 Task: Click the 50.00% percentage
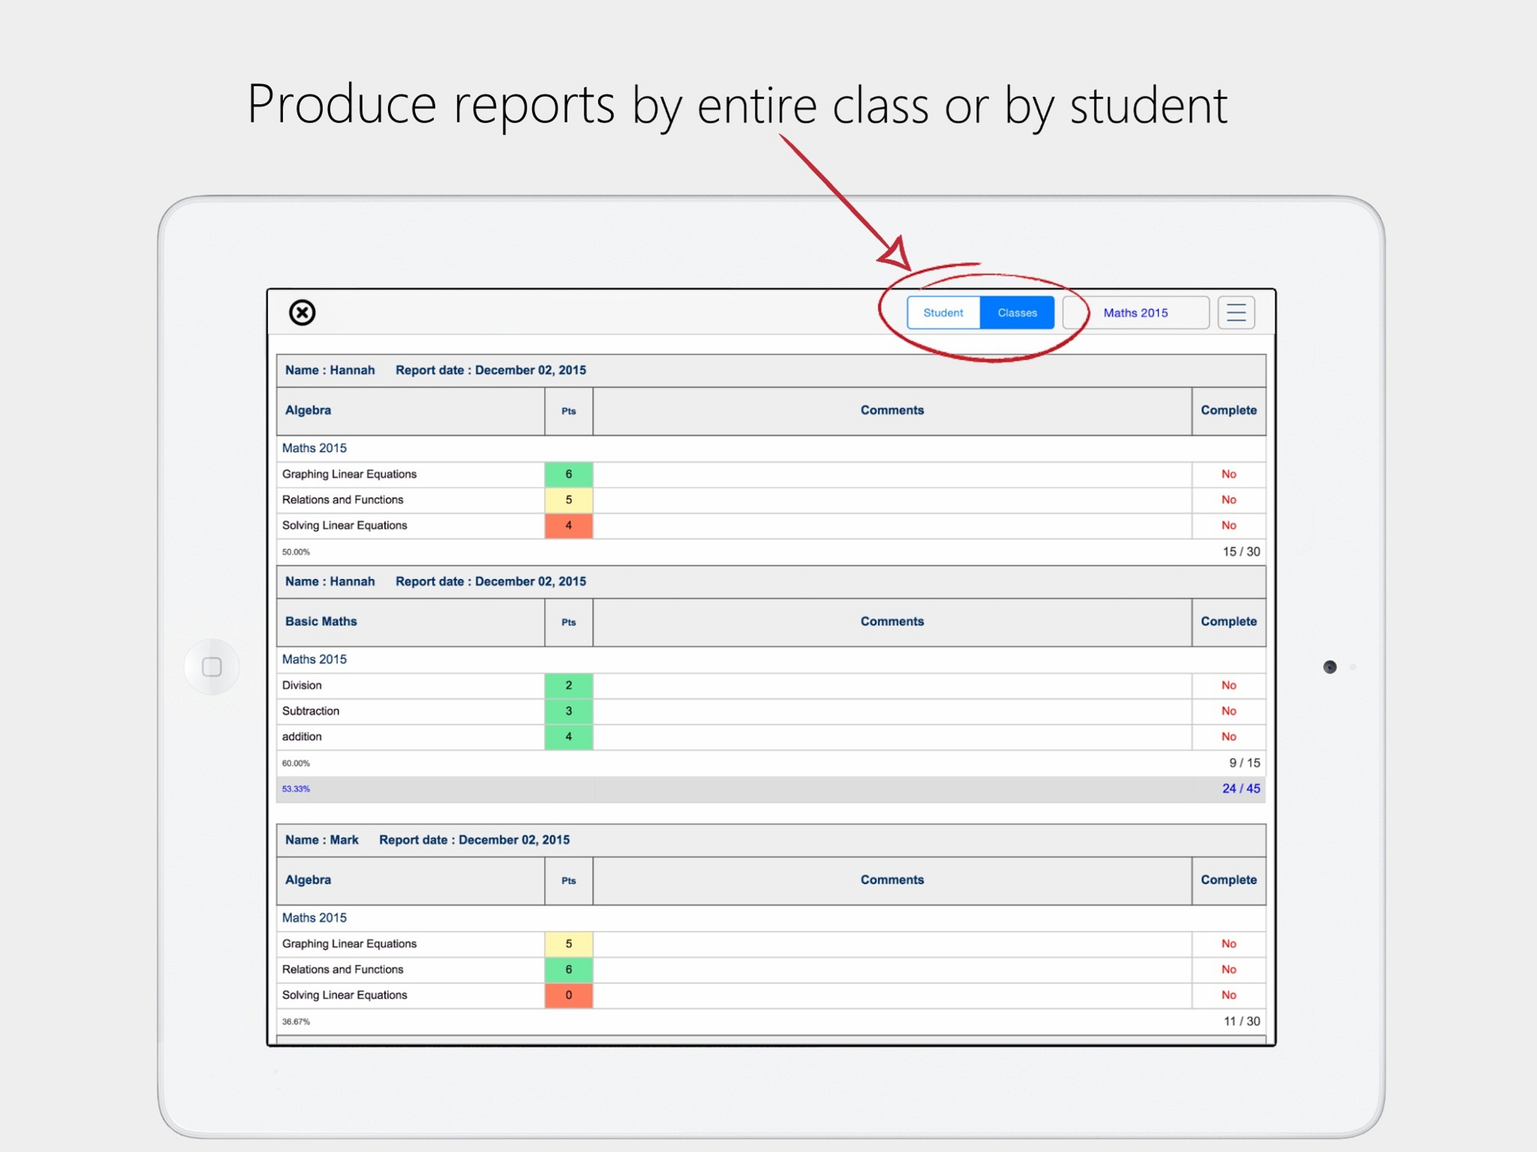tap(296, 552)
